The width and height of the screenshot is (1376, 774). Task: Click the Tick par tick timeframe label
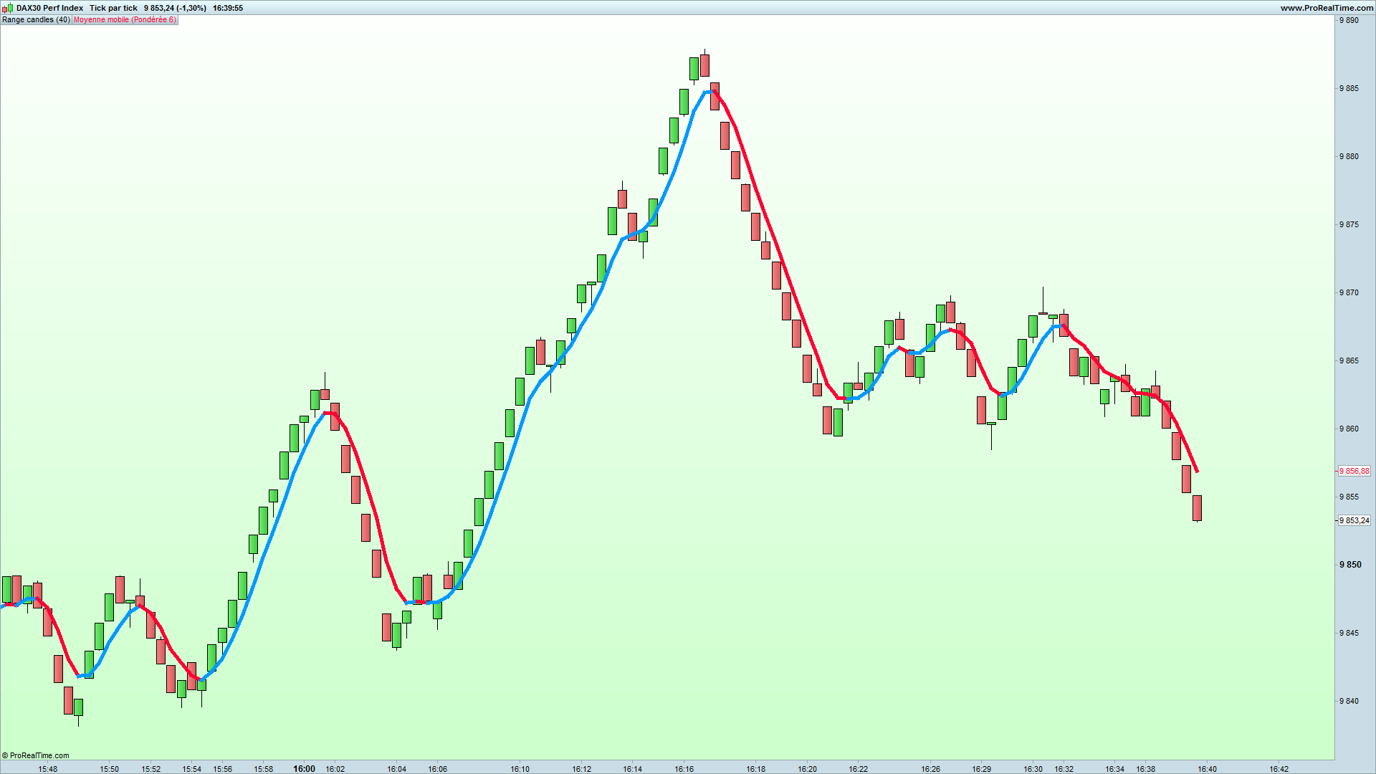[x=113, y=8]
